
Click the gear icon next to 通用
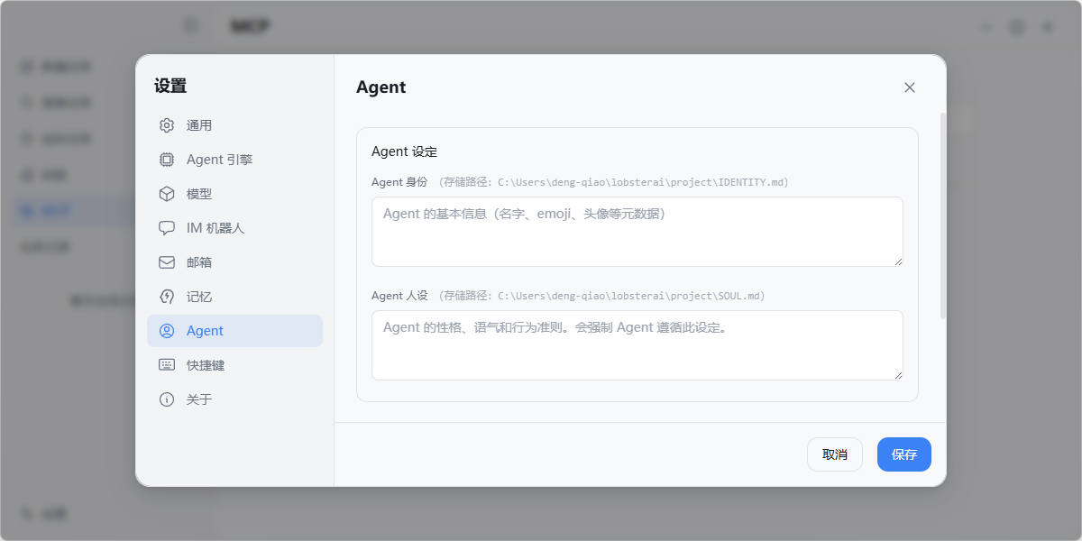[167, 125]
